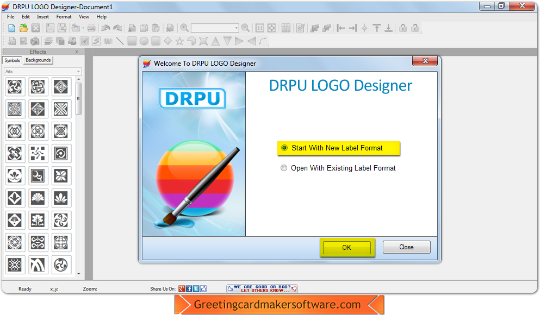
Task: Open the zoom level dropdown in toolbar
Action: click(x=236, y=28)
